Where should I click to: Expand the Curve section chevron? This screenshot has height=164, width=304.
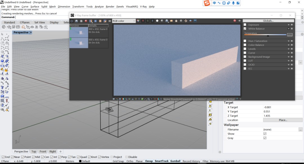(x=289, y=53)
